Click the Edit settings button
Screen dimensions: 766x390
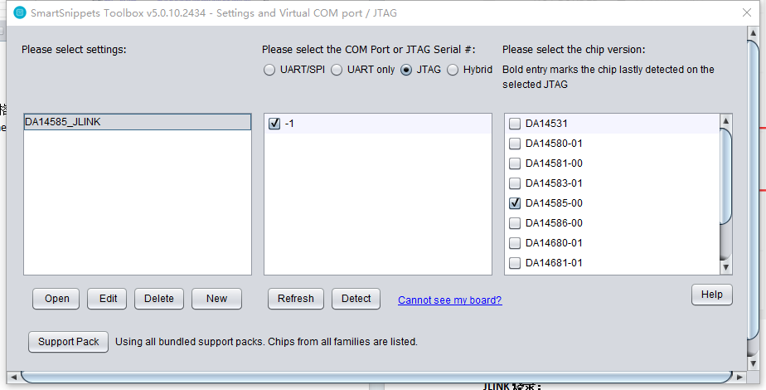click(x=107, y=299)
